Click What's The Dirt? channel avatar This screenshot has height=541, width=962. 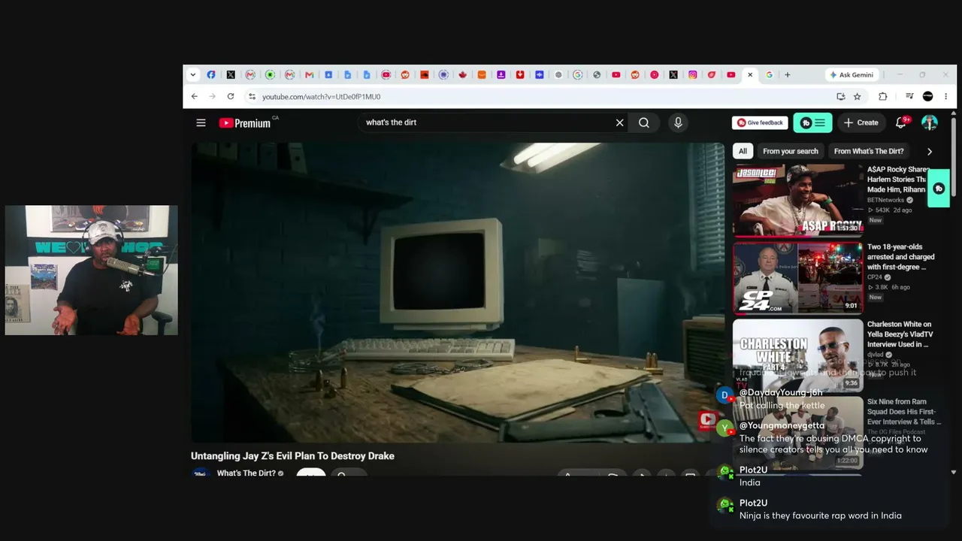(201, 473)
